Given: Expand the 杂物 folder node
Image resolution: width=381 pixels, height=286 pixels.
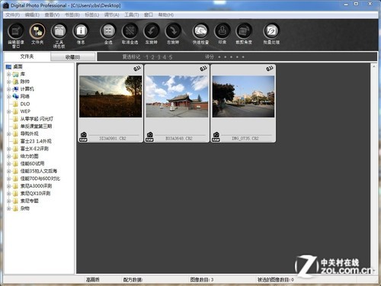Looking at the screenshot, I should [8, 208].
